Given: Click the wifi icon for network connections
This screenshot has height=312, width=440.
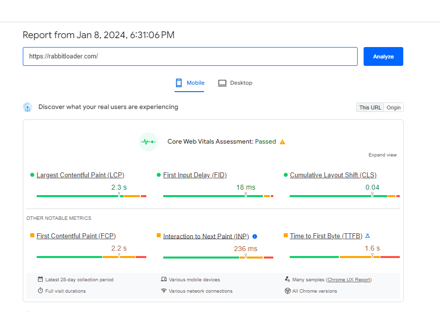Looking at the screenshot, I should click(164, 291).
